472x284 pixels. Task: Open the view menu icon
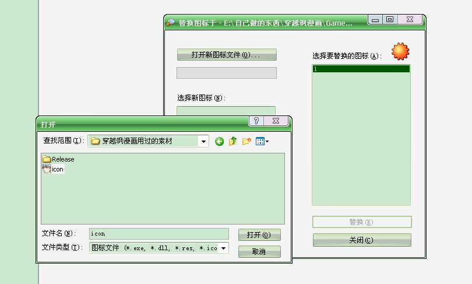point(262,141)
